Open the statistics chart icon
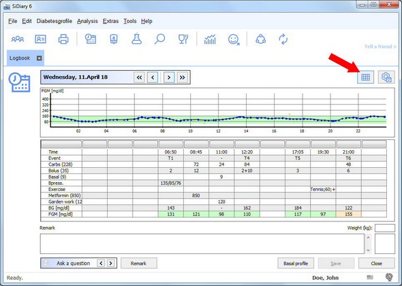The width and height of the screenshot is (402, 286). coord(210,39)
